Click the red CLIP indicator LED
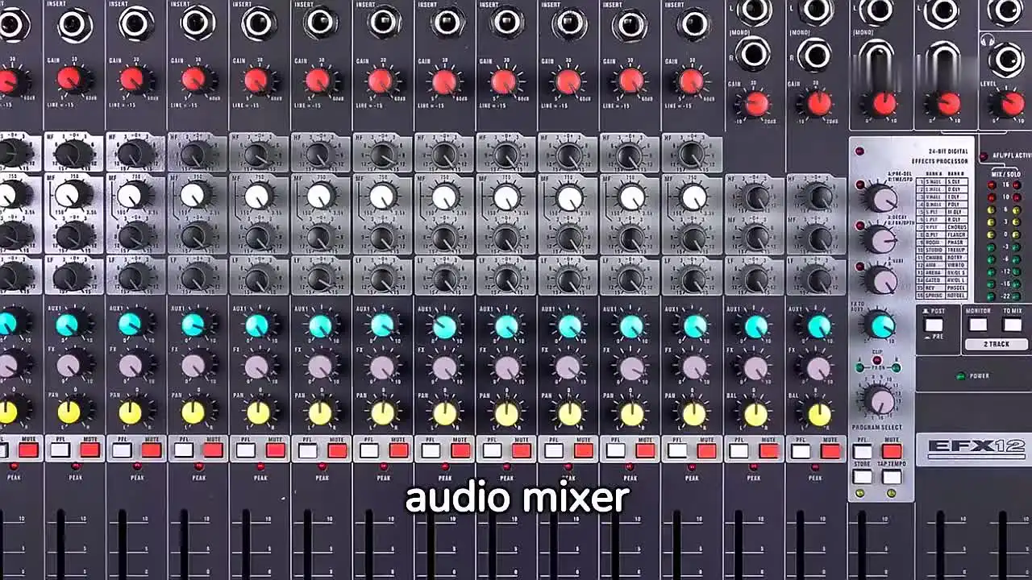 pyautogui.click(x=877, y=360)
